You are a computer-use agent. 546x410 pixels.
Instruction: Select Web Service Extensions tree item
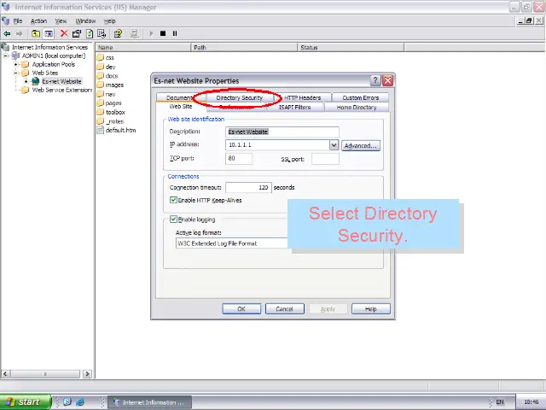pyautogui.click(x=61, y=90)
